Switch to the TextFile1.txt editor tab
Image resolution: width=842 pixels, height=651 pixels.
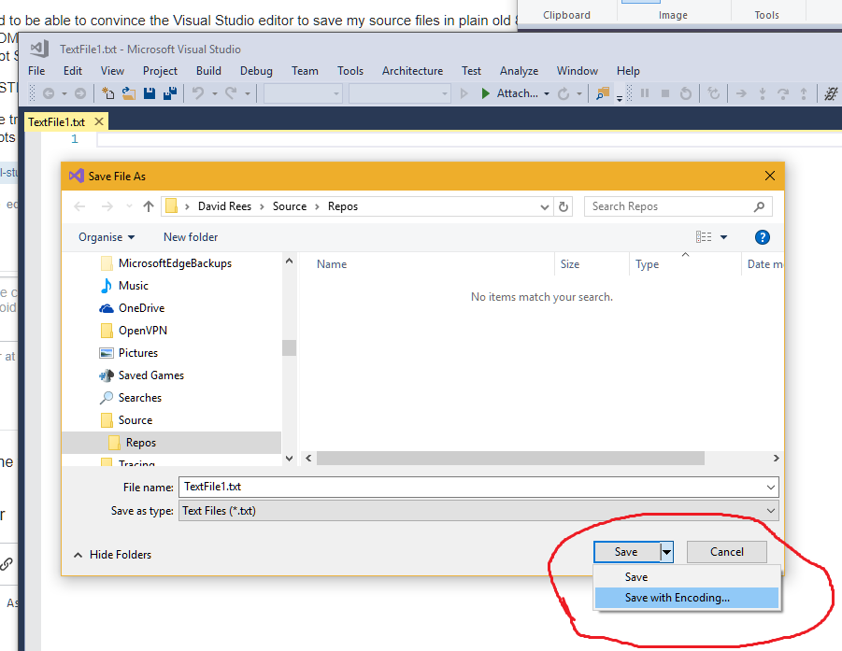tap(57, 122)
